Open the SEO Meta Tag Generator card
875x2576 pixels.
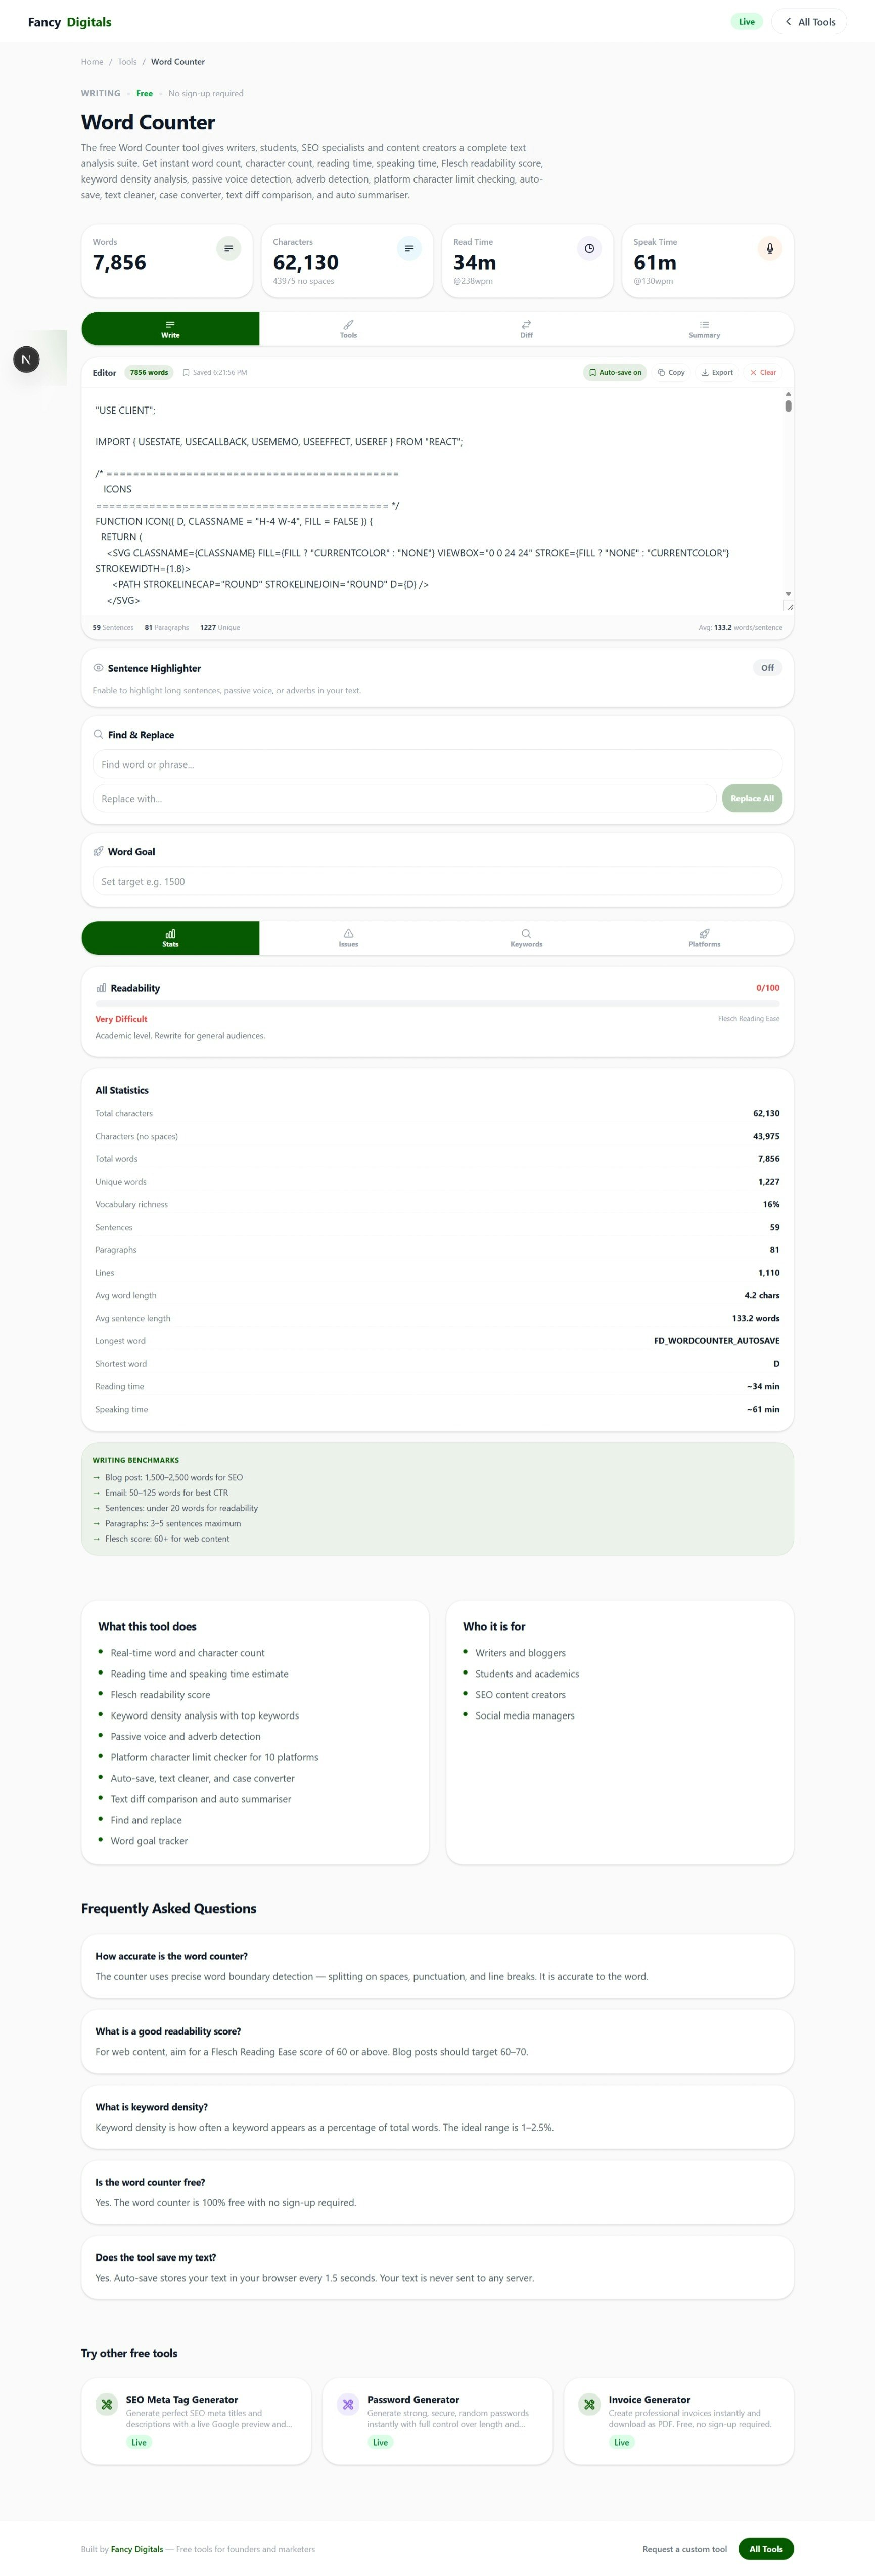[x=196, y=2421]
